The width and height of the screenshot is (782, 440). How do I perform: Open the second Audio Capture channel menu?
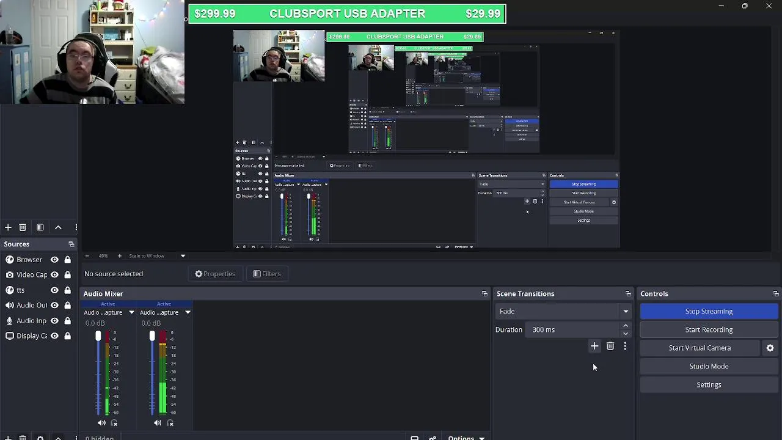pos(188,312)
